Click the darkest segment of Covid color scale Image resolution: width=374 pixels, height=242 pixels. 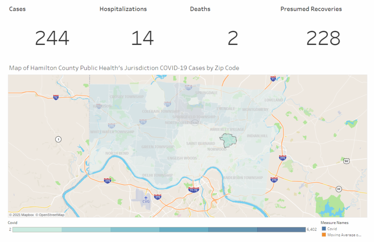(281, 230)
